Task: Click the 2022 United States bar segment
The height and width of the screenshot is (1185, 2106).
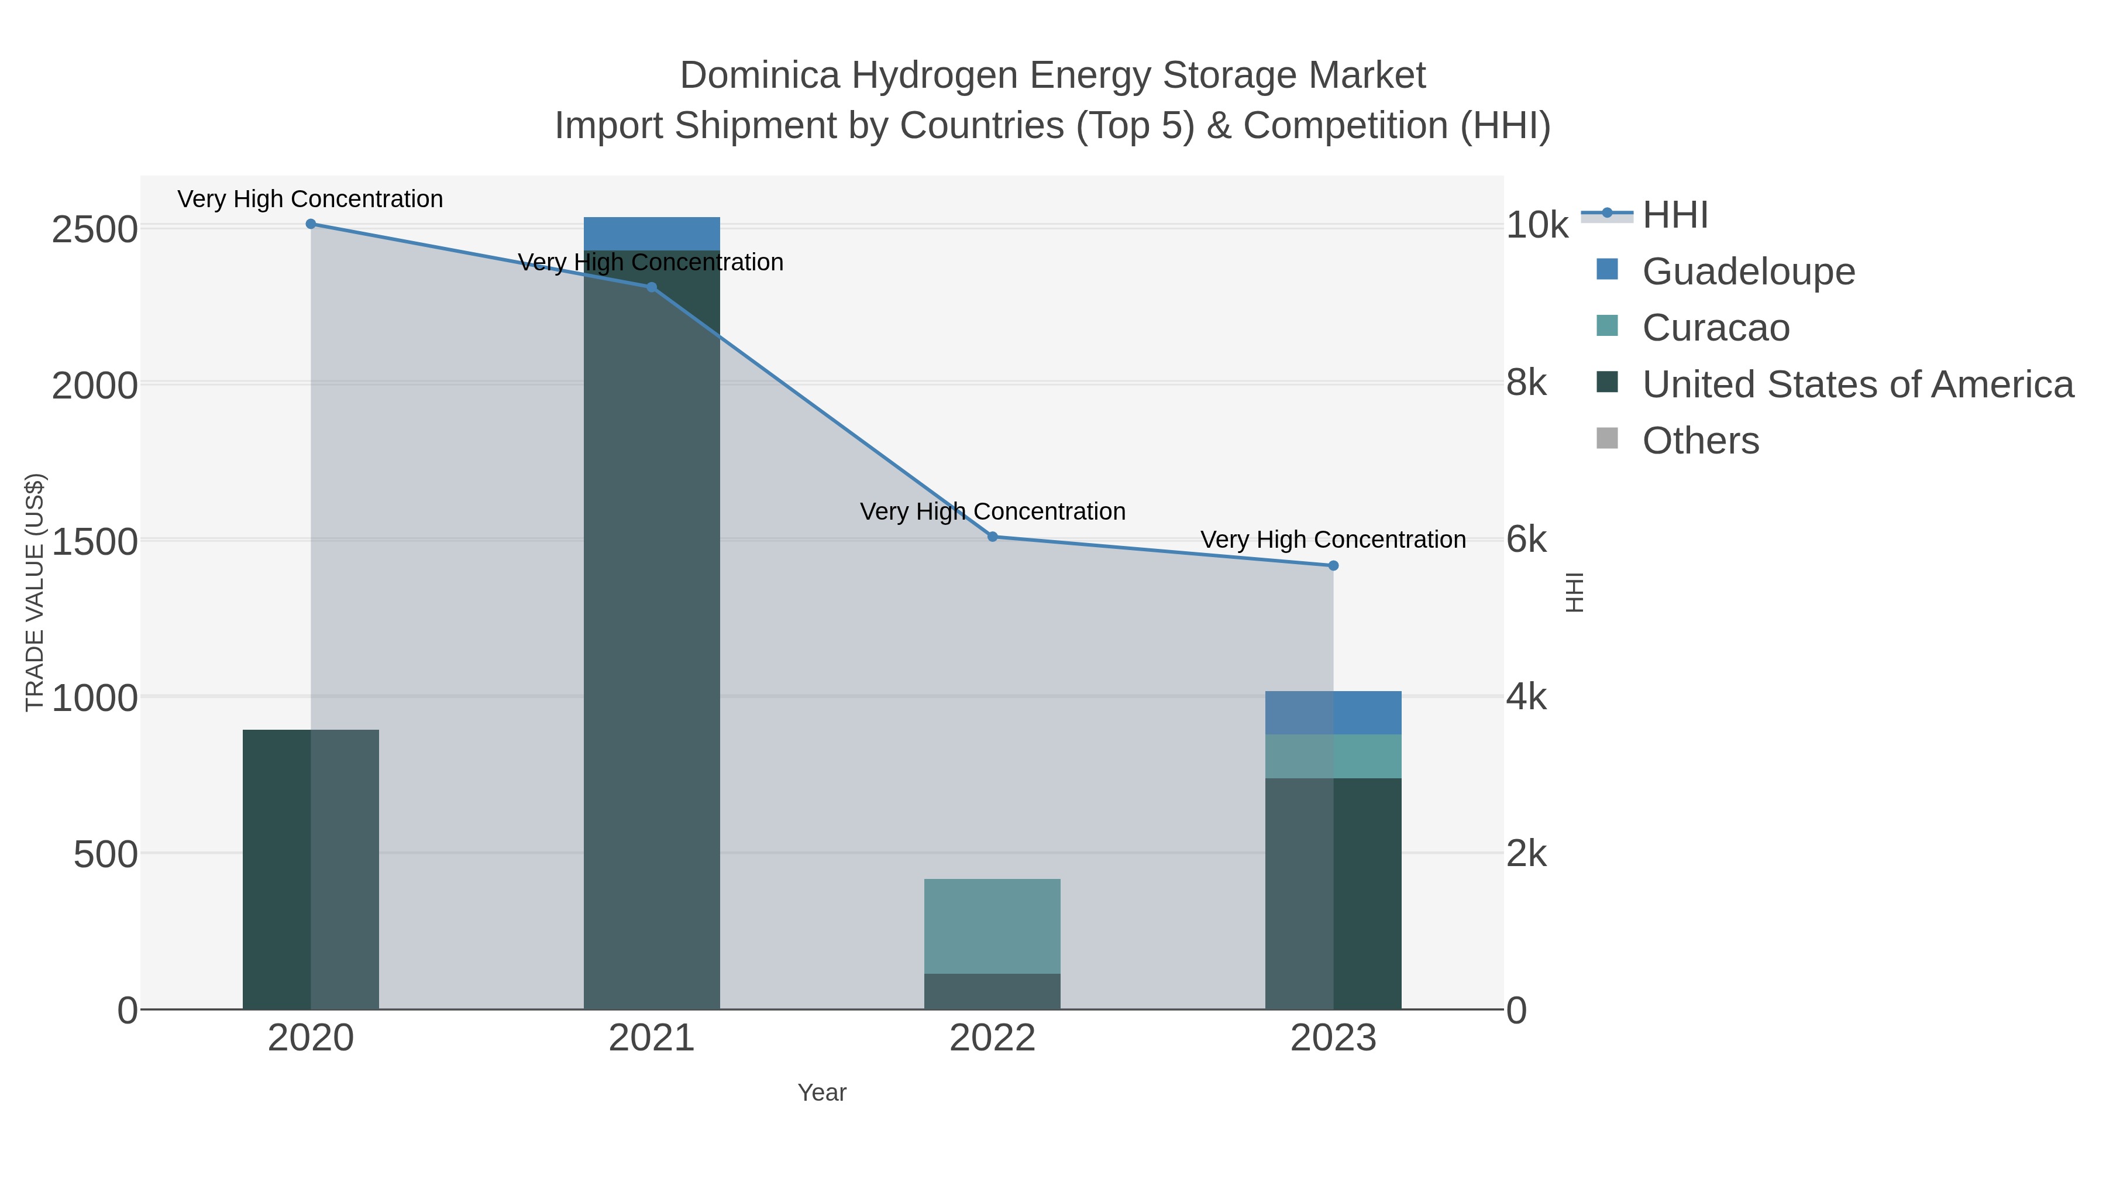Action: pyautogui.click(x=993, y=991)
